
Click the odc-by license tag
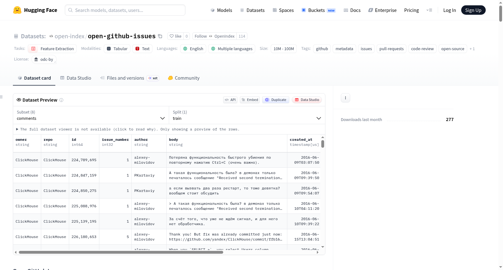[x=44, y=59]
